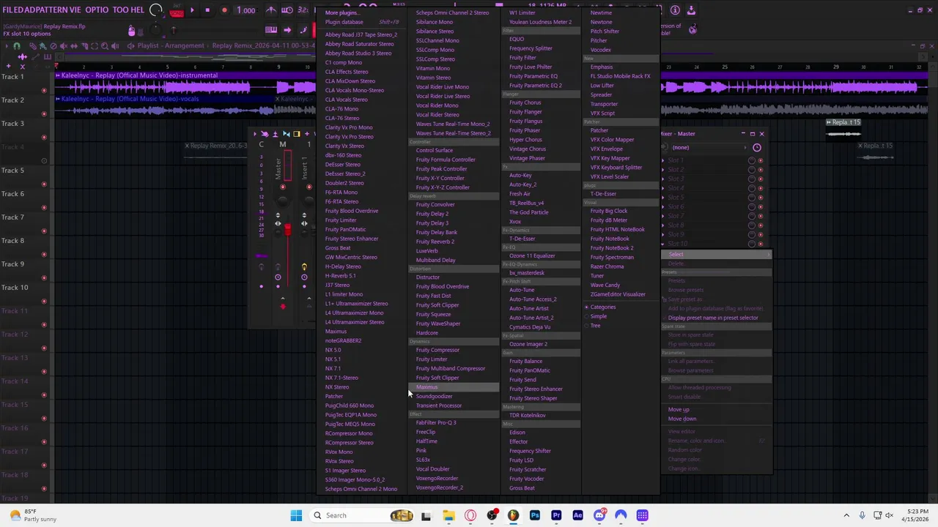
Task: Choose Fruity Limiter under Dynamics
Action: (431, 359)
